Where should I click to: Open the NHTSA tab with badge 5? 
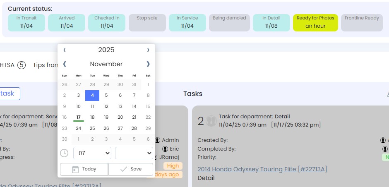point(12,65)
